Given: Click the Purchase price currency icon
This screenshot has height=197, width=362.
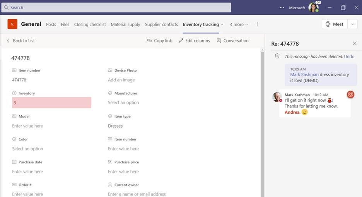Looking at the screenshot, I should [110, 162].
